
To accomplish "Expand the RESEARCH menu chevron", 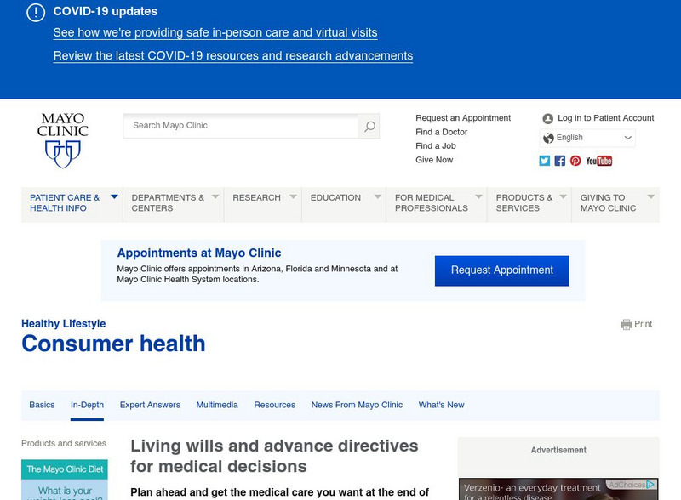I will [292, 196].
